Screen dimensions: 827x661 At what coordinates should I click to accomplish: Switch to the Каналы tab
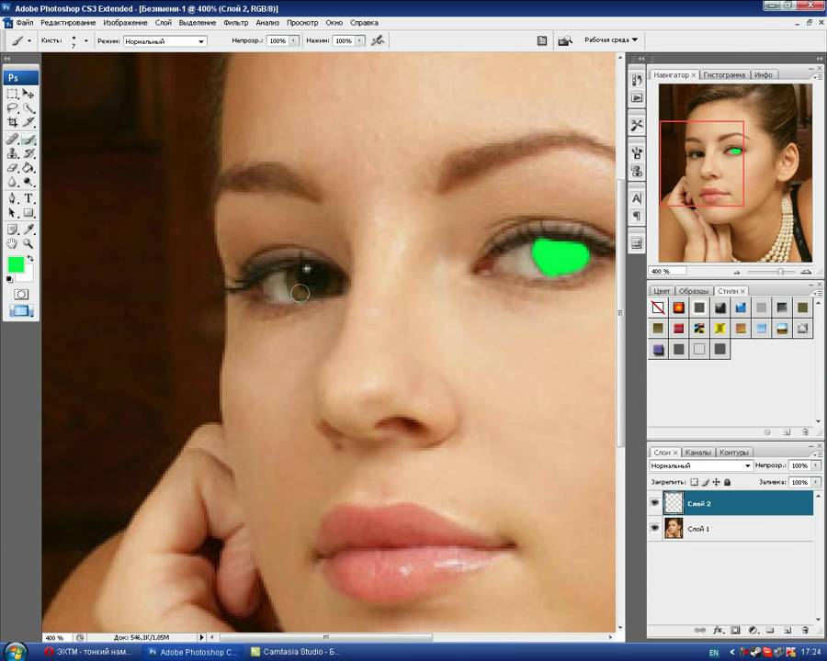(697, 453)
